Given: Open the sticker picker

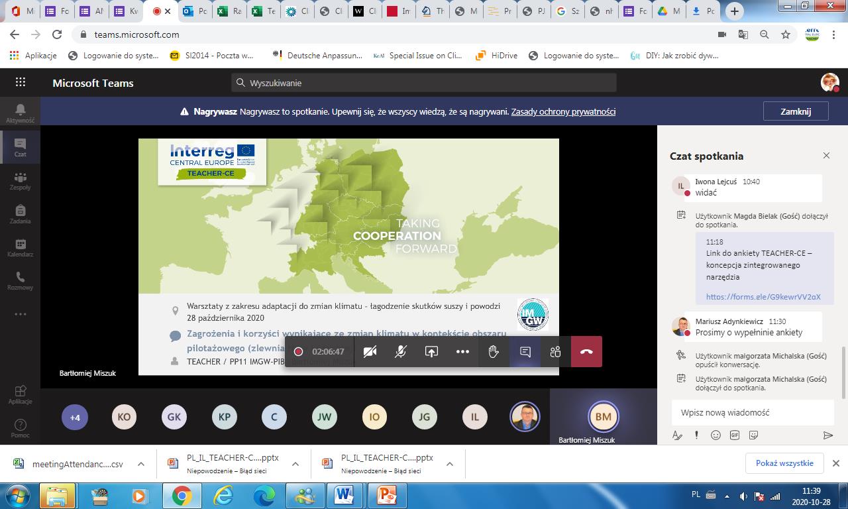Looking at the screenshot, I should click(753, 435).
